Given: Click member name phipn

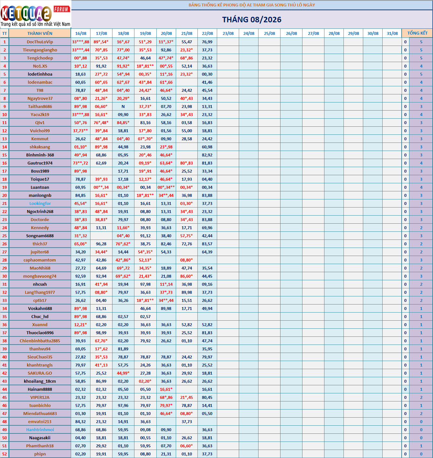Looking at the screenshot, I should [x=40, y=454].
